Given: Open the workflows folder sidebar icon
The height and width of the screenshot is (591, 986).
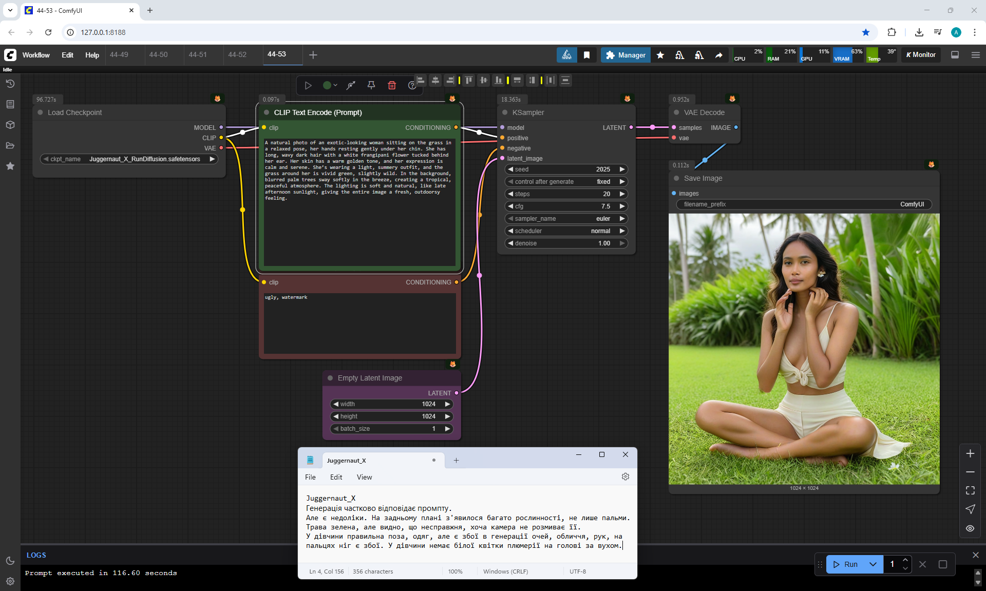Looking at the screenshot, I should (10, 145).
